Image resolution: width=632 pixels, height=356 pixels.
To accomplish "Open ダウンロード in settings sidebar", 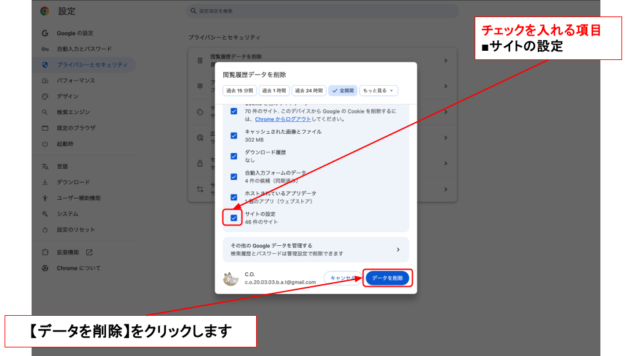I will [x=73, y=182].
